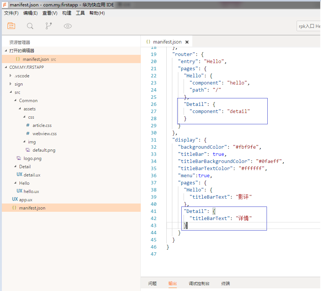
Task: Click the "#fbf9fe" backgroundColor value
Action: pyautogui.click(x=246, y=147)
